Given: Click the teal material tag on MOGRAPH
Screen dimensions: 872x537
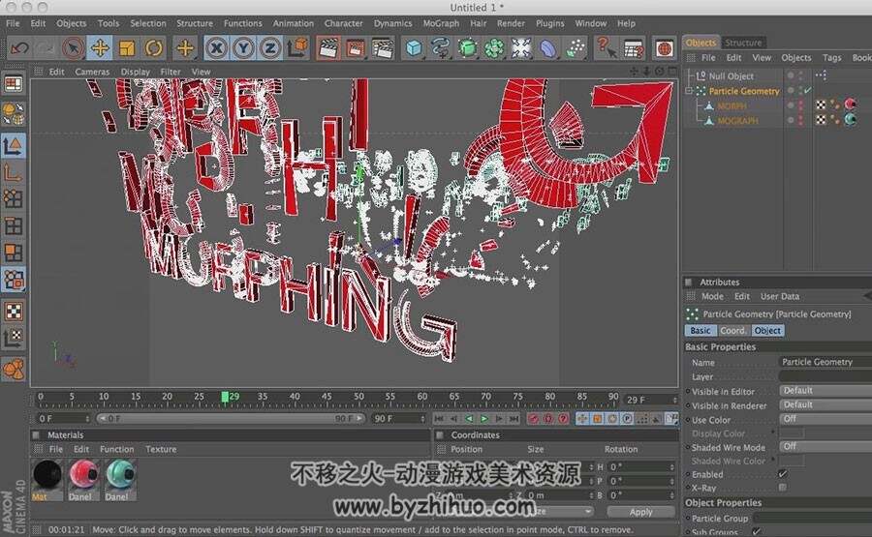Looking at the screenshot, I should coord(850,119).
